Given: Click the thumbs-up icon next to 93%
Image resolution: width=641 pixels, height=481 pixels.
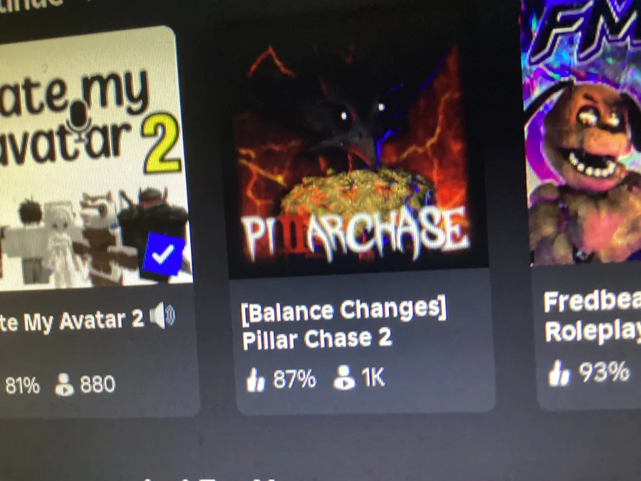Looking at the screenshot, I should pyautogui.click(x=559, y=373).
